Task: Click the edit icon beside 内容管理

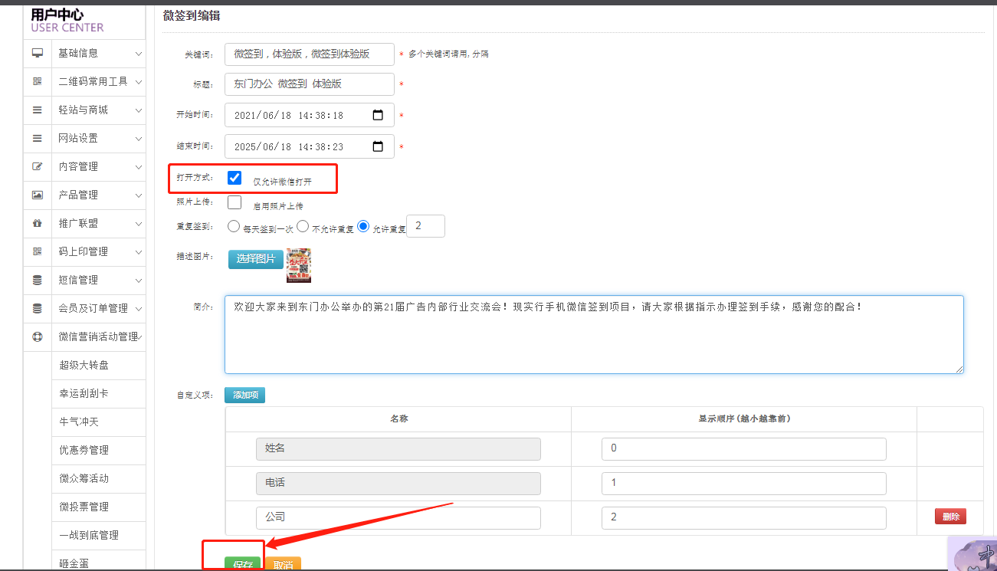Action: 37,166
